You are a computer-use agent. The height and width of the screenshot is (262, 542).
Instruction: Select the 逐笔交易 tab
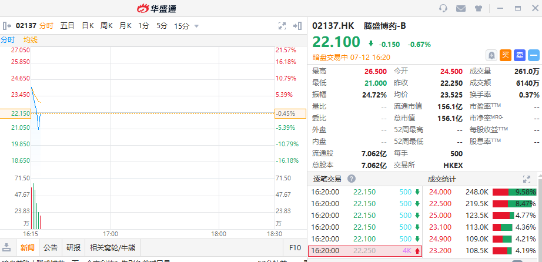(327, 179)
